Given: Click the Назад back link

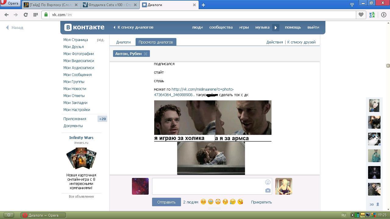Looking at the screenshot, I should click(x=15, y=27).
